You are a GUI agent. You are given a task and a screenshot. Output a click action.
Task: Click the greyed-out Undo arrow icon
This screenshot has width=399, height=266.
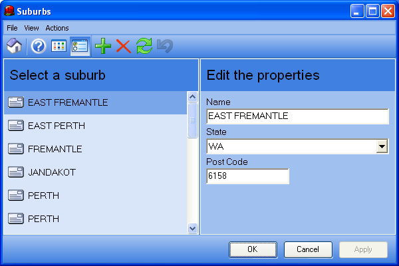click(x=165, y=46)
